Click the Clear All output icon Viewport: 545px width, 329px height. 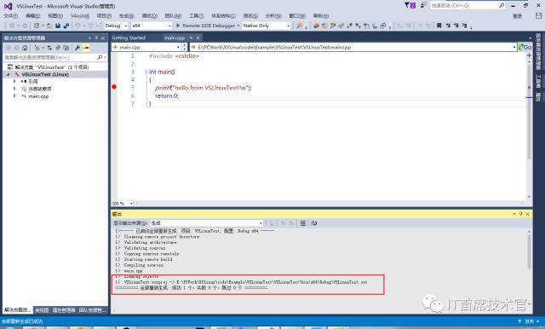[x=303, y=223]
